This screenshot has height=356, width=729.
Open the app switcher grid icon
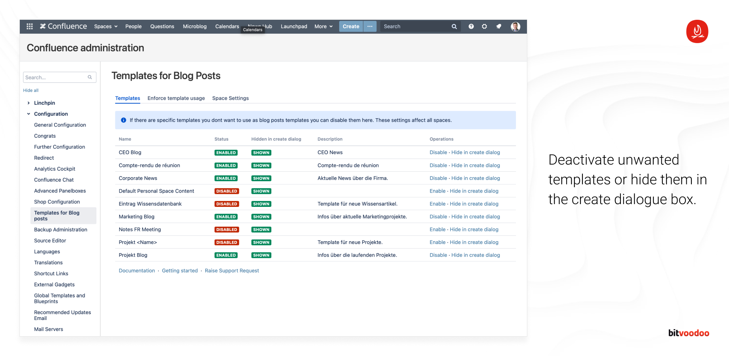tap(30, 27)
